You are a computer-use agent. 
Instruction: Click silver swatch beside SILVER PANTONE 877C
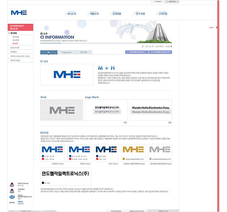click(151, 159)
